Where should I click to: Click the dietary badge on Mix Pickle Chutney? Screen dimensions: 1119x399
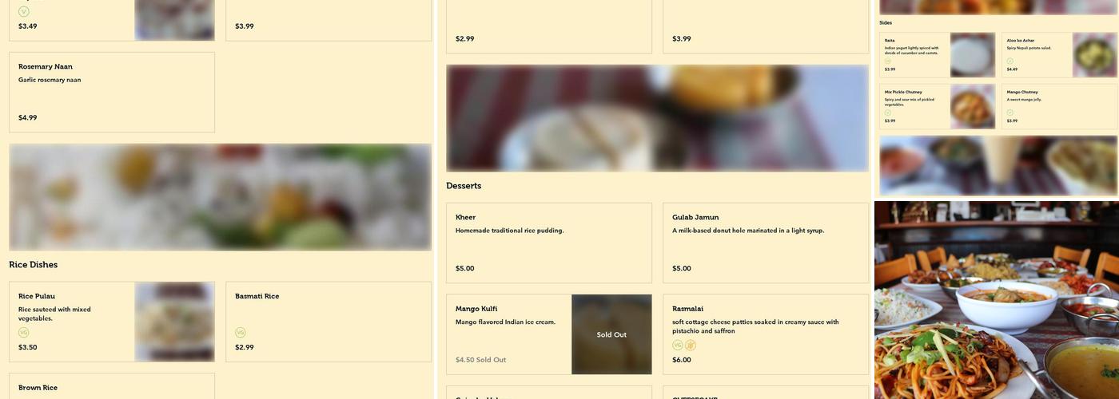(x=887, y=113)
